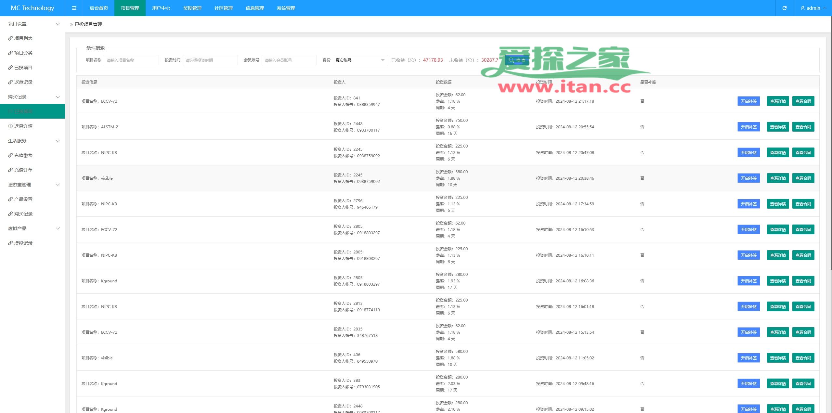The height and width of the screenshot is (413, 832).
Task: Switch to 用户中心 top menu
Action: pyautogui.click(x=161, y=8)
